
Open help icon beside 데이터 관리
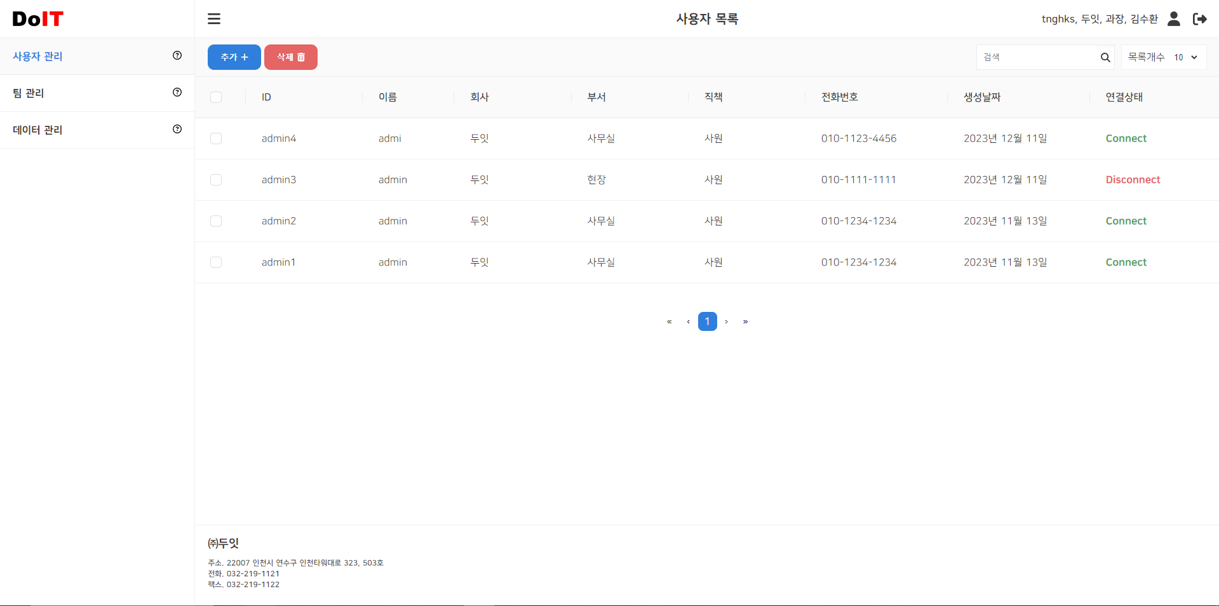tap(177, 129)
